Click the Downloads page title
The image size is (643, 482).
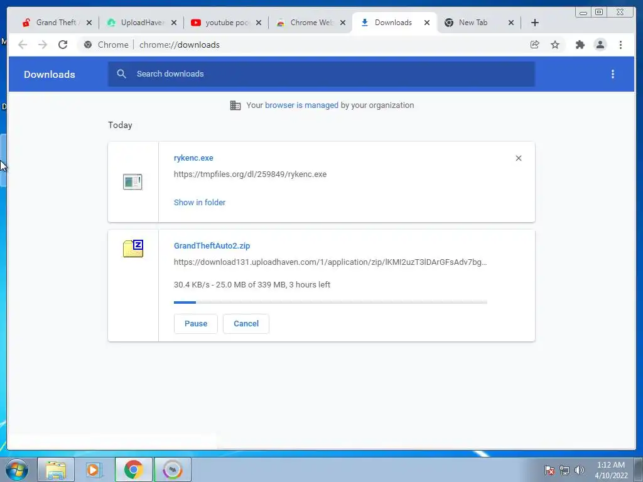49,75
